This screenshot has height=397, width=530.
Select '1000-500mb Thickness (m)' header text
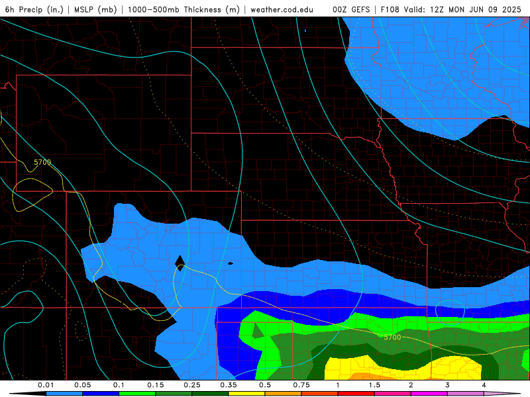pyautogui.click(x=184, y=9)
